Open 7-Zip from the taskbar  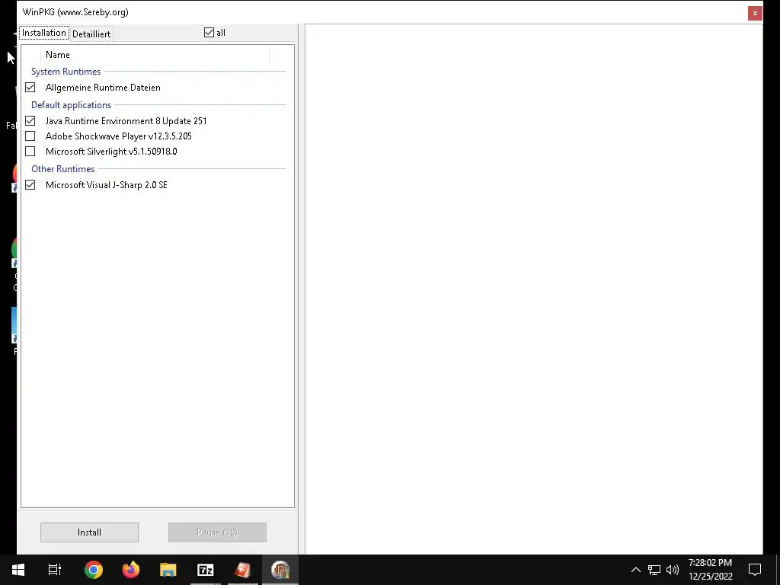point(206,570)
